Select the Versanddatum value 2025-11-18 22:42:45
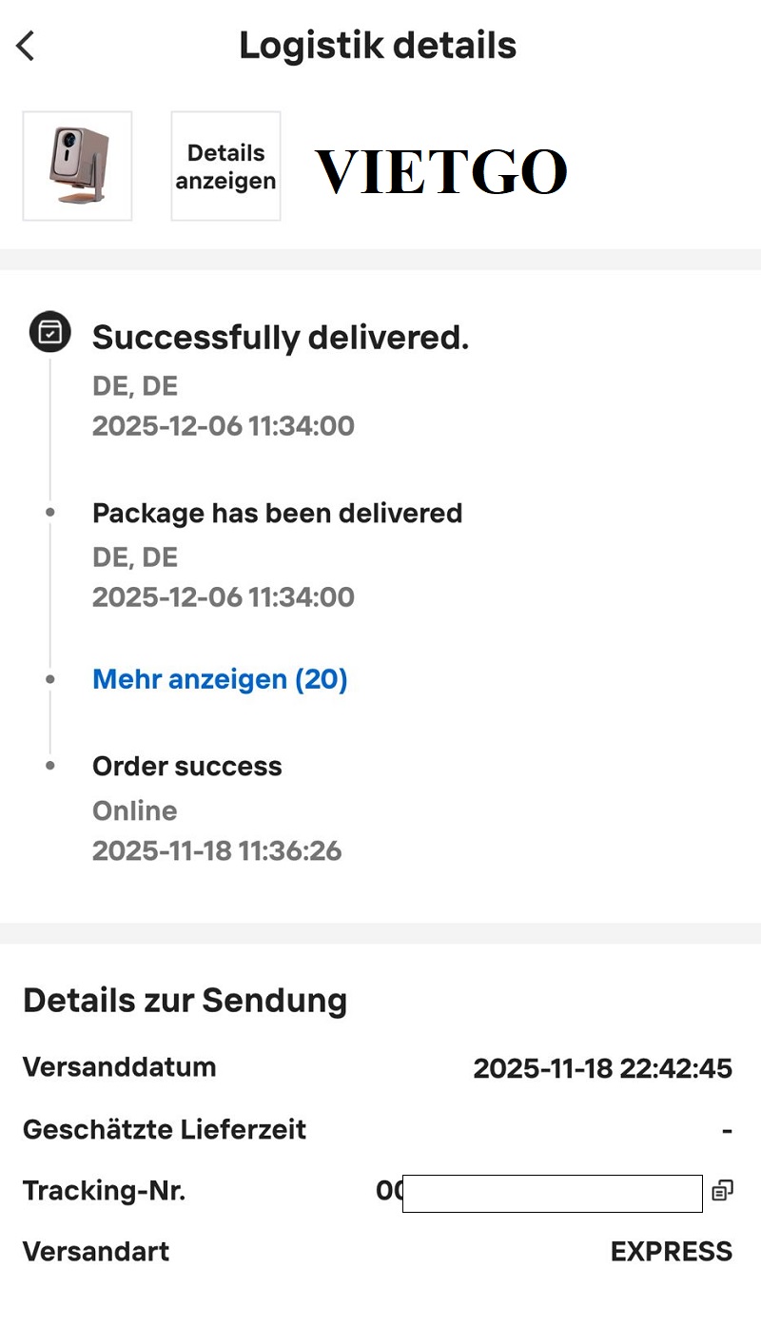Viewport: 761px width, 1326px height. pos(602,1068)
